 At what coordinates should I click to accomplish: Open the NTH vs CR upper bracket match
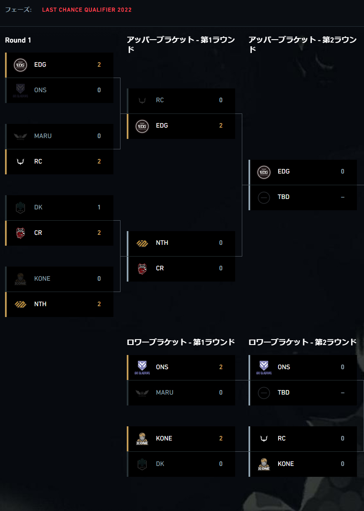click(x=181, y=256)
